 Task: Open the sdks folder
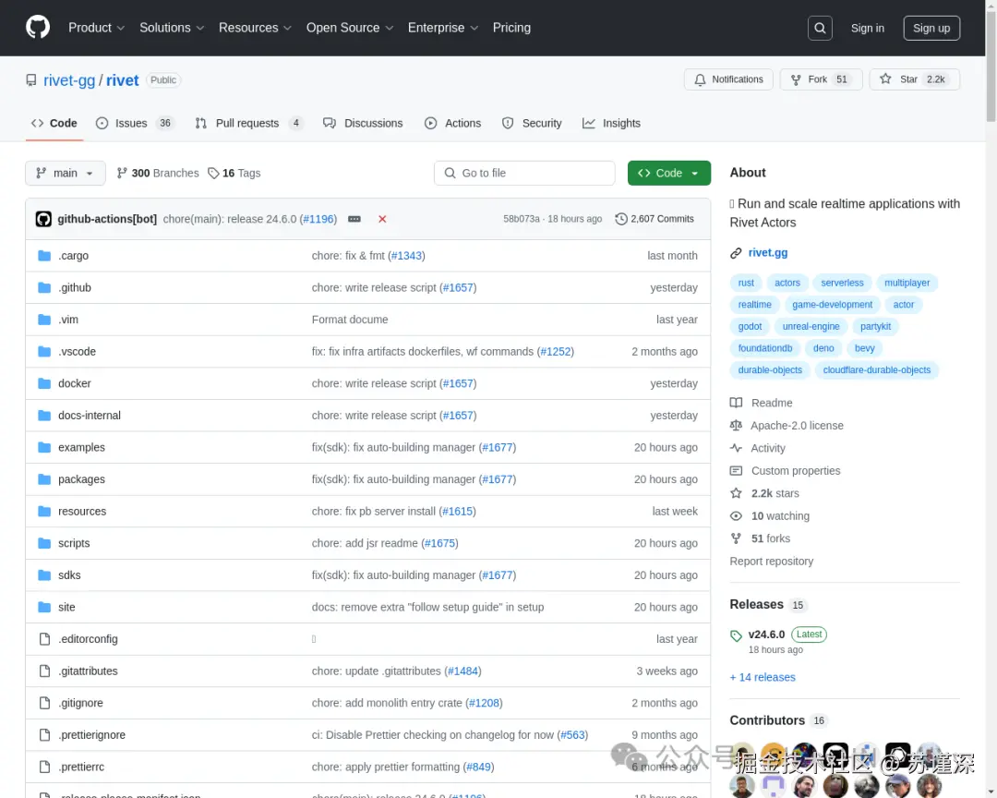[x=69, y=575]
